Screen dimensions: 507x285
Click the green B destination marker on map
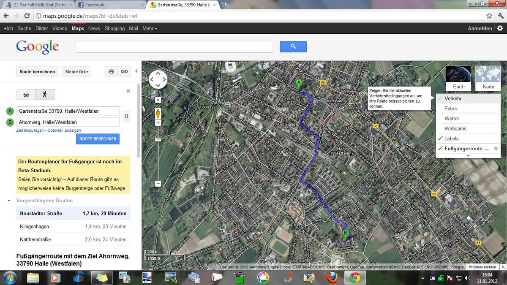tap(345, 234)
